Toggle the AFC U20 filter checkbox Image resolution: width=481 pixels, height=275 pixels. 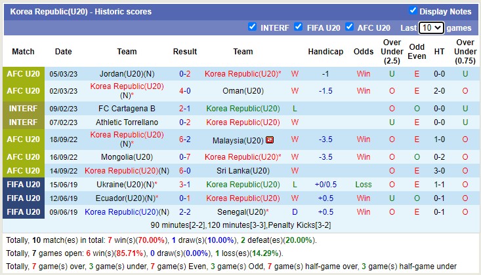350,27
